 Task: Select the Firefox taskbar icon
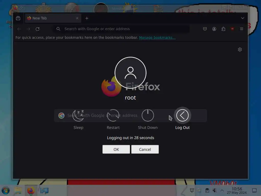pyautogui.click(x=31, y=190)
